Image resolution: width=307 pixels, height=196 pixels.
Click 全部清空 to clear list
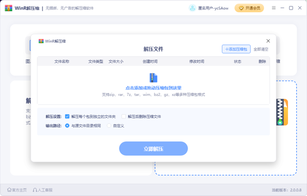[x=261, y=49]
